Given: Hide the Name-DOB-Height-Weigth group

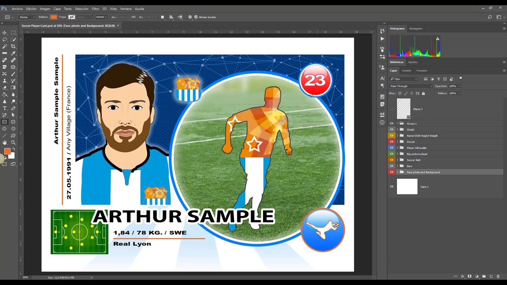Looking at the screenshot, I should point(392,136).
